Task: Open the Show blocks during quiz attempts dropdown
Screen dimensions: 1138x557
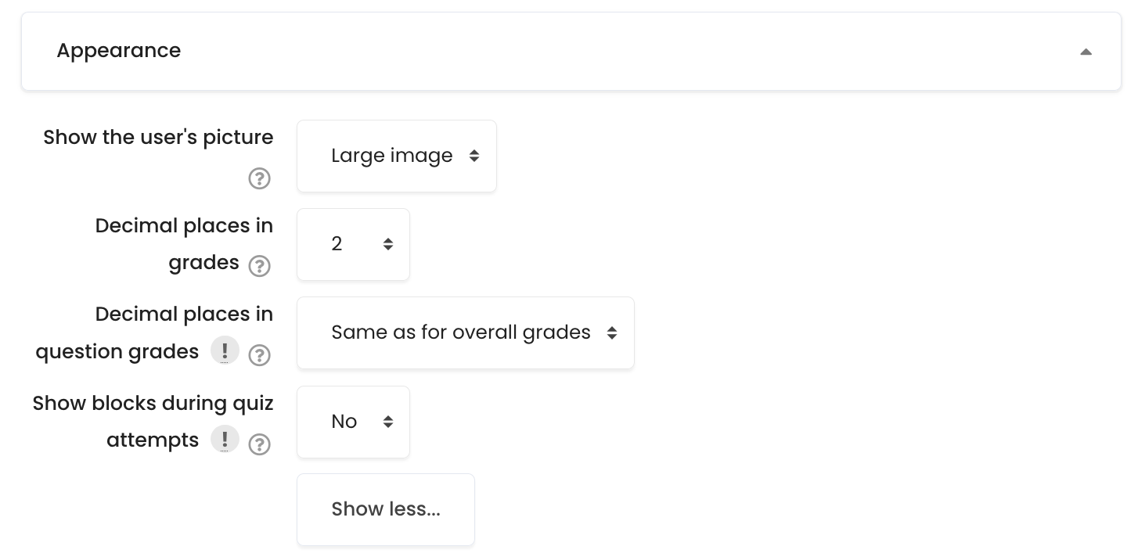Action: (x=353, y=422)
